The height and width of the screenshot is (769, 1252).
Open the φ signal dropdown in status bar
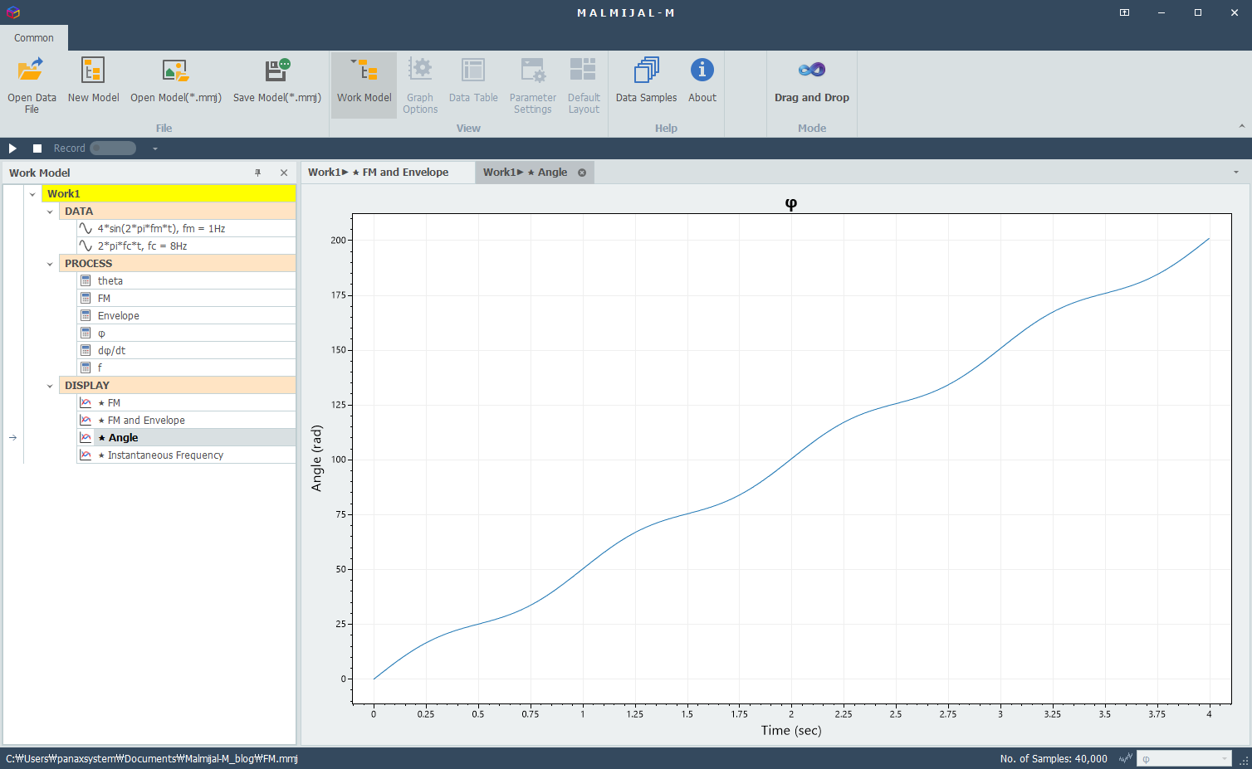click(x=1184, y=758)
